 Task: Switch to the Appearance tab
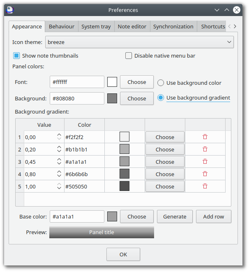(x=27, y=26)
